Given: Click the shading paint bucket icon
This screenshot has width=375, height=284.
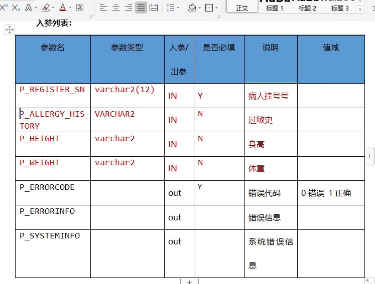Looking at the screenshot, I should click(x=192, y=8).
